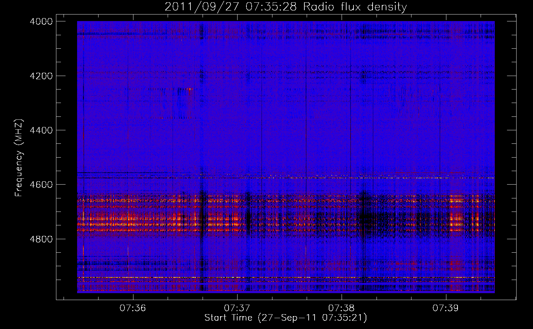Click the plot title "2011/09/27 07:35:28 Radio flux density"

(x=286, y=7)
